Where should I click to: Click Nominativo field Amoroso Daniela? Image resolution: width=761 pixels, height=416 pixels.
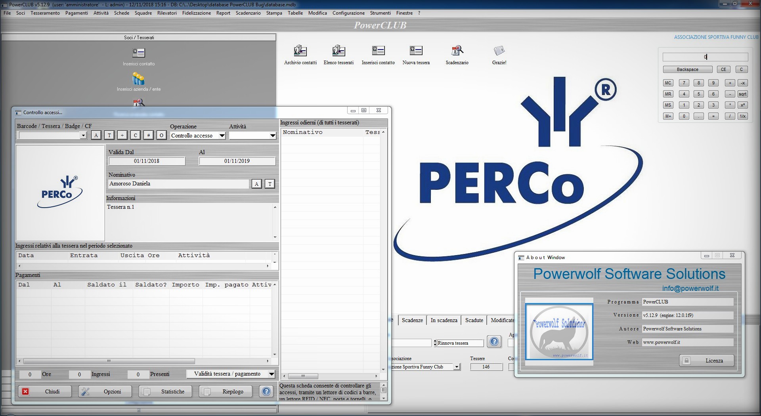(178, 184)
